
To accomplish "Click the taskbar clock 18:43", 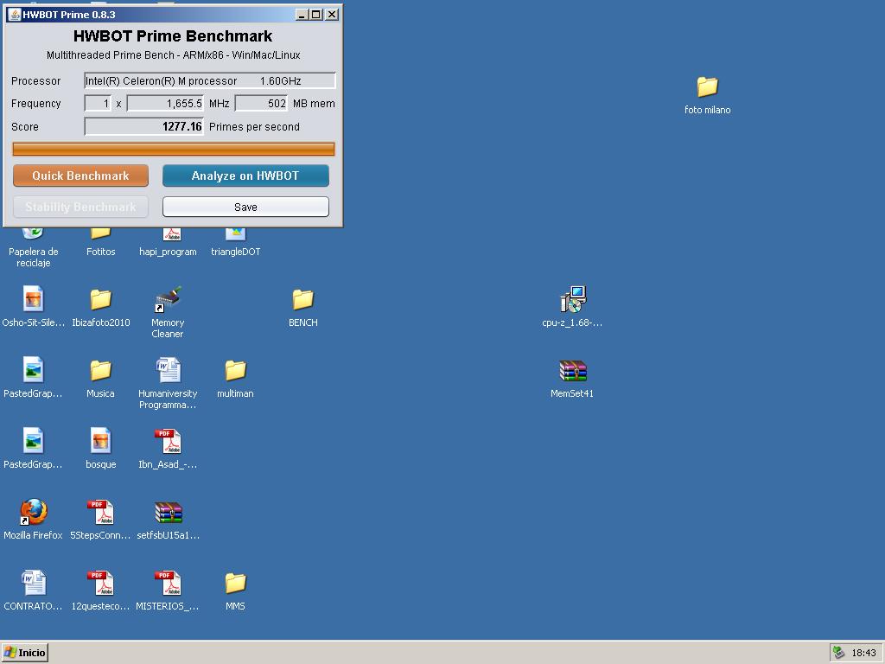I will point(863,653).
